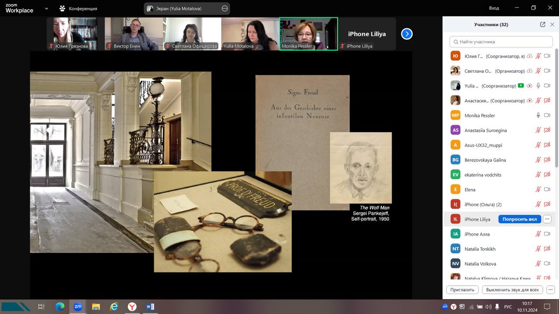
Task: Click the Вход sign-in item
Action: (494, 8)
